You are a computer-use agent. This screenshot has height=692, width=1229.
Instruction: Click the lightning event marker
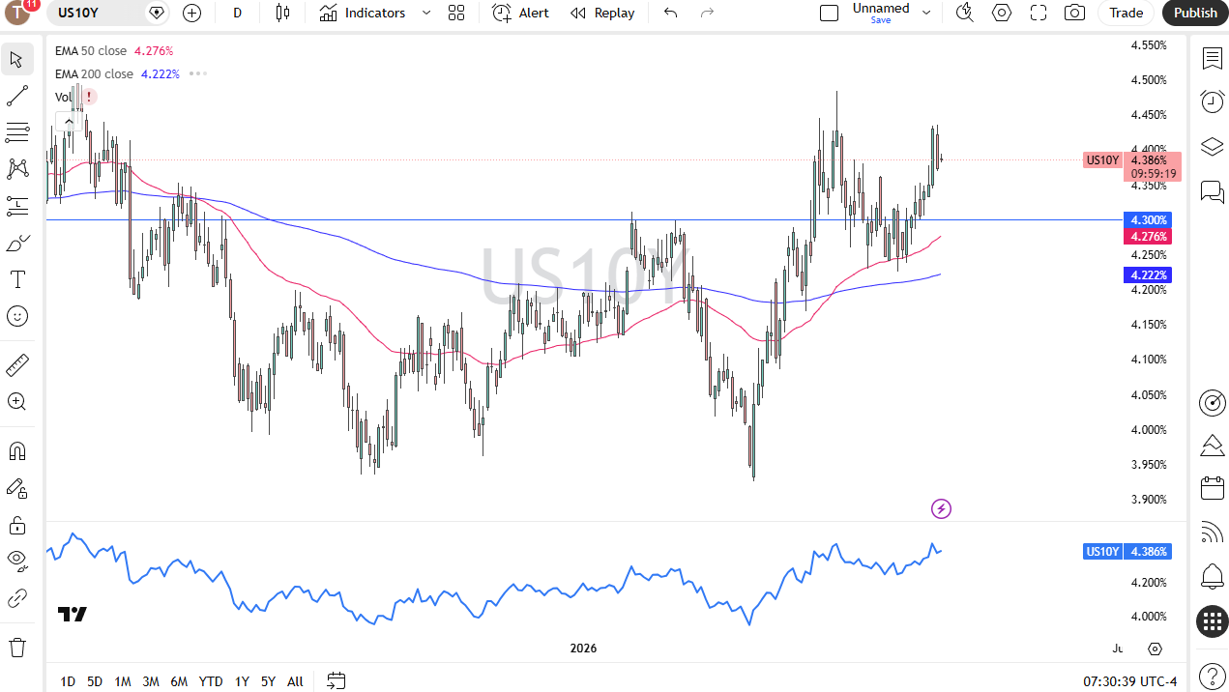click(x=941, y=508)
